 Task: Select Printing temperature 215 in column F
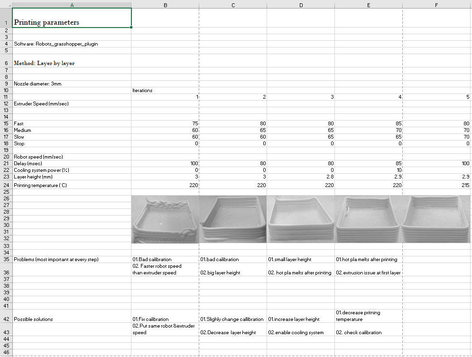pos(436,185)
